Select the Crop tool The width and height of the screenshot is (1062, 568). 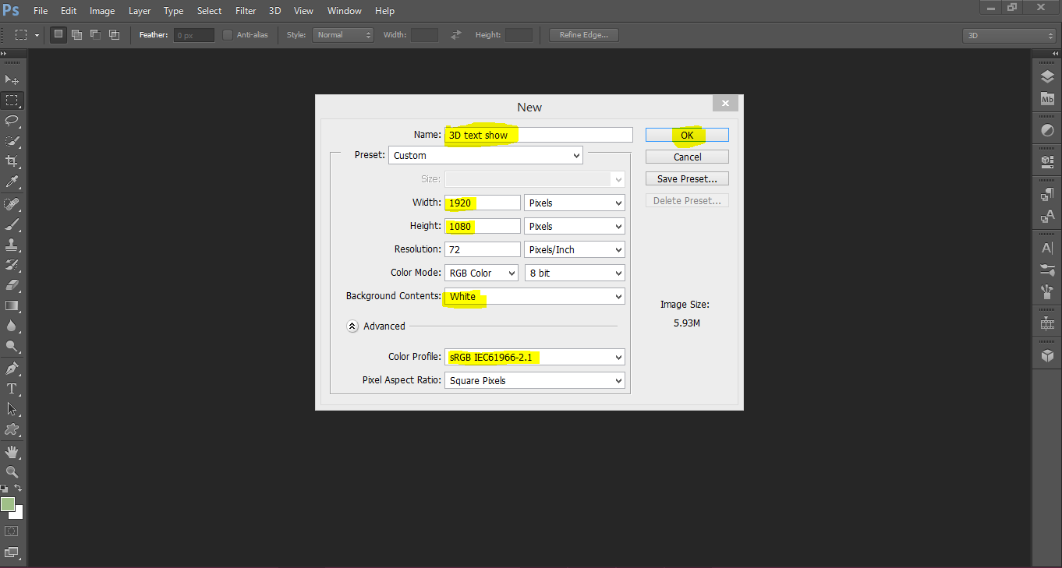[x=12, y=161]
